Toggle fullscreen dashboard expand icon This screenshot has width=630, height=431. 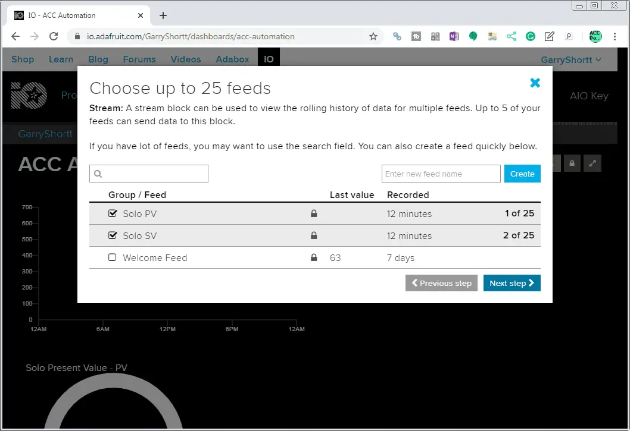(x=592, y=163)
